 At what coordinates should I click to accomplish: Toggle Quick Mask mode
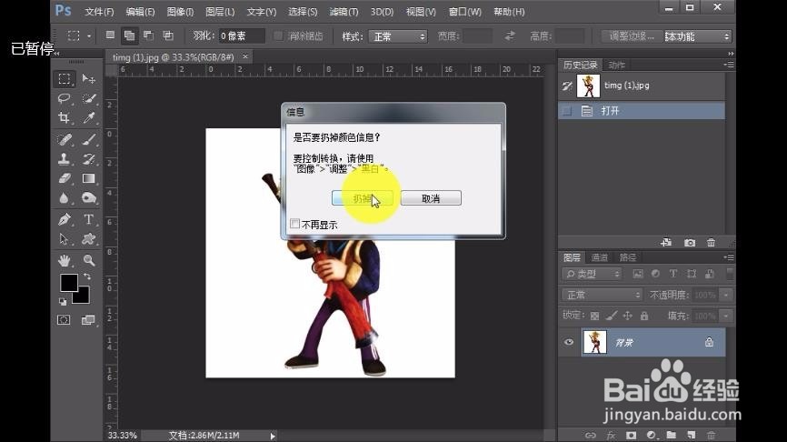click(64, 320)
